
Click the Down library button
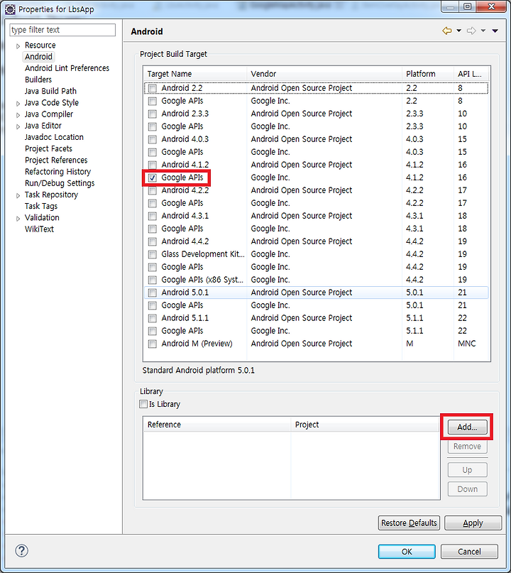[x=467, y=489]
